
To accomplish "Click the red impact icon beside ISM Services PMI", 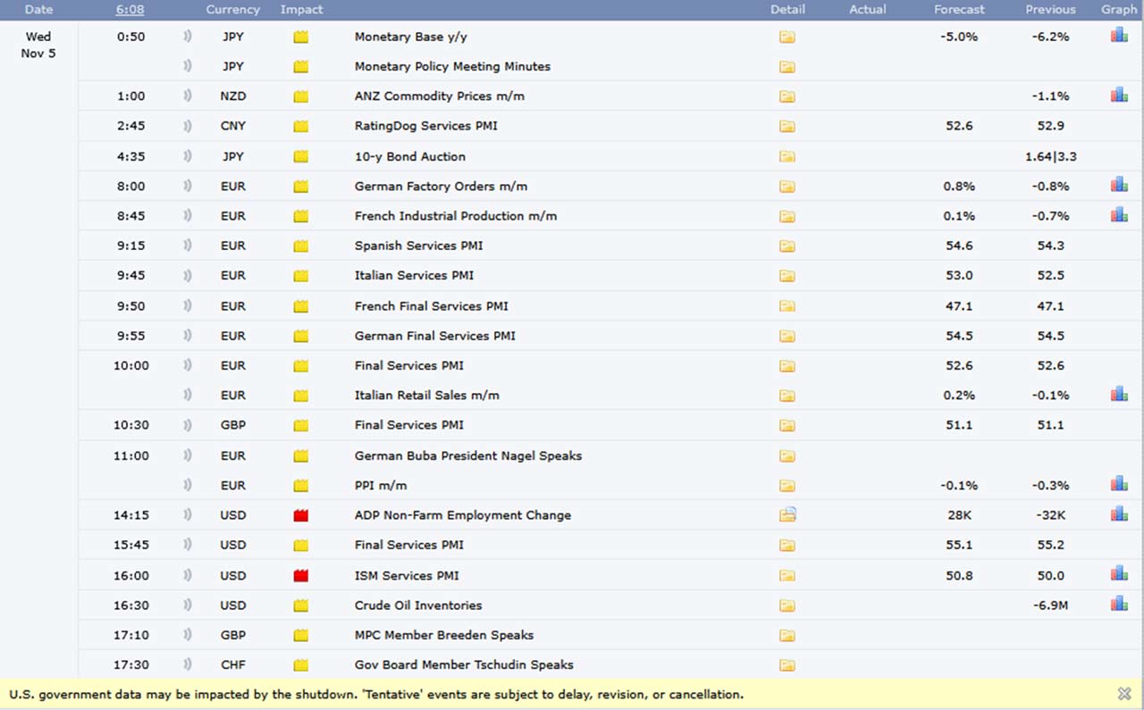I will [x=300, y=575].
